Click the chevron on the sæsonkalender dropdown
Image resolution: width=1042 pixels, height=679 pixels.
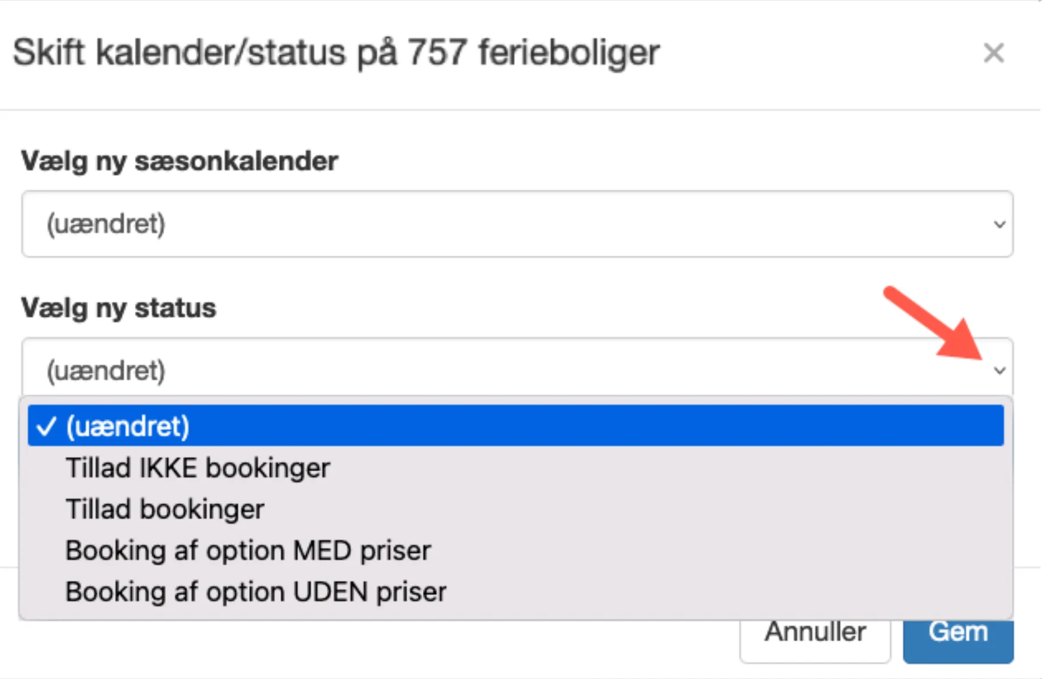(999, 224)
